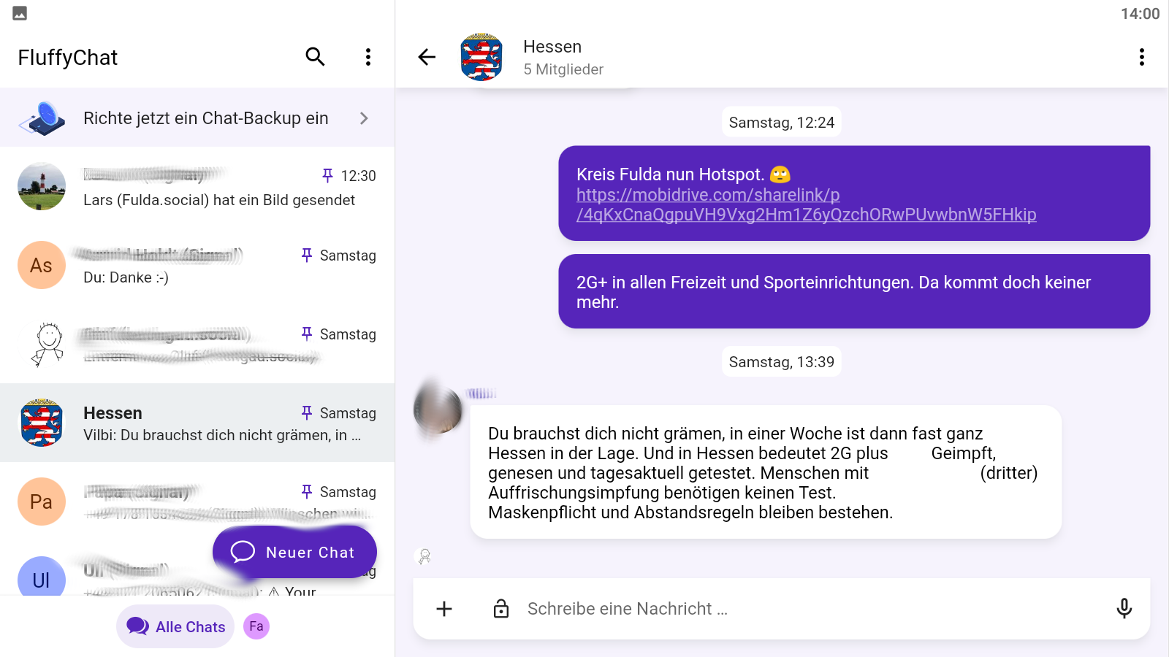Switch to the Fa space tab
The height and width of the screenshot is (657, 1169).
256,626
